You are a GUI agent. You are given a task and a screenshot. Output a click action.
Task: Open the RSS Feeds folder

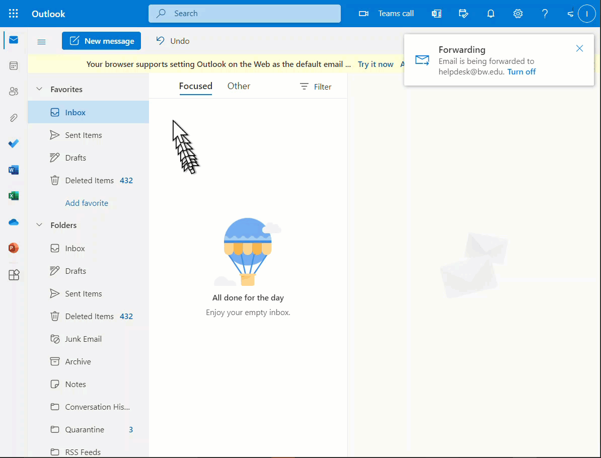89,451
